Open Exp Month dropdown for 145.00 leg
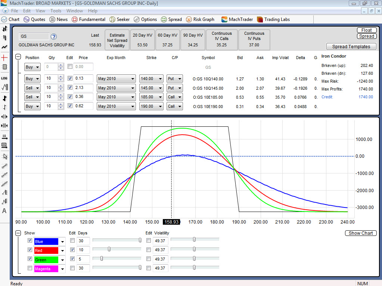This screenshot has width=382, height=286. click(x=116, y=88)
